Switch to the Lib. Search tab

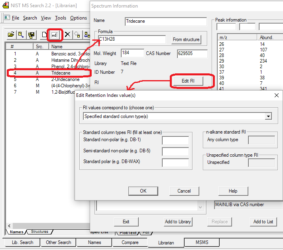click(x=22, y=242)
